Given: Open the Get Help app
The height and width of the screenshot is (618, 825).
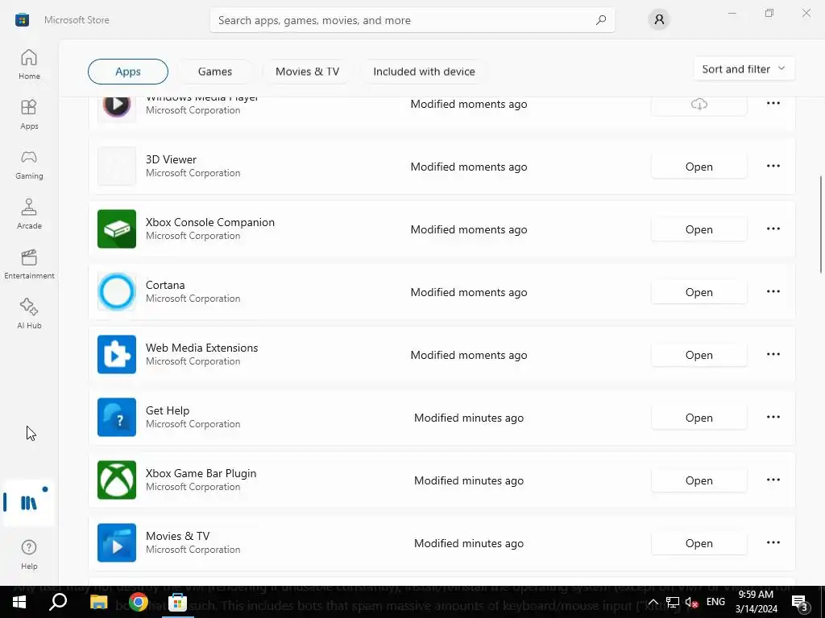Looking at the screenshot, I should tap(699, 418).
